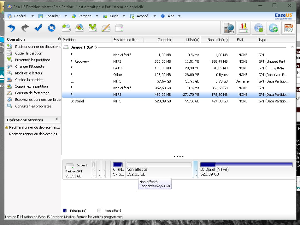This screenshot has height=225, width=300.
Task: Click the Disque1 drive icon in disk map
Action: click(x=70, y=166)
